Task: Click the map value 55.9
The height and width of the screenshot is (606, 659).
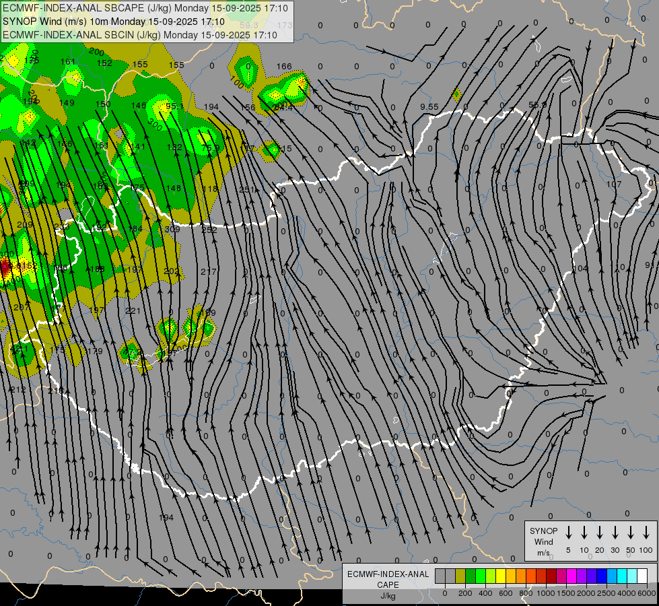Action: point(538,105)
